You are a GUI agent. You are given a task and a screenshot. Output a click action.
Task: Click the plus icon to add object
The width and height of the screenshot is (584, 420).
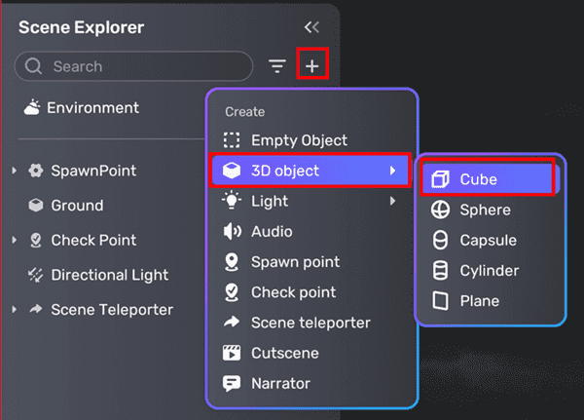click(x=311, y=66)
